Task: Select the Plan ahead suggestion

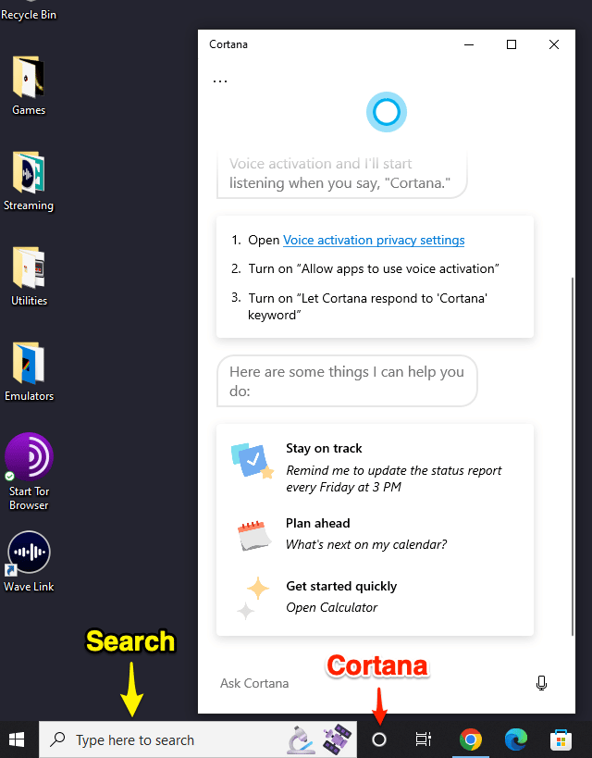Action: tap(375, 534)
